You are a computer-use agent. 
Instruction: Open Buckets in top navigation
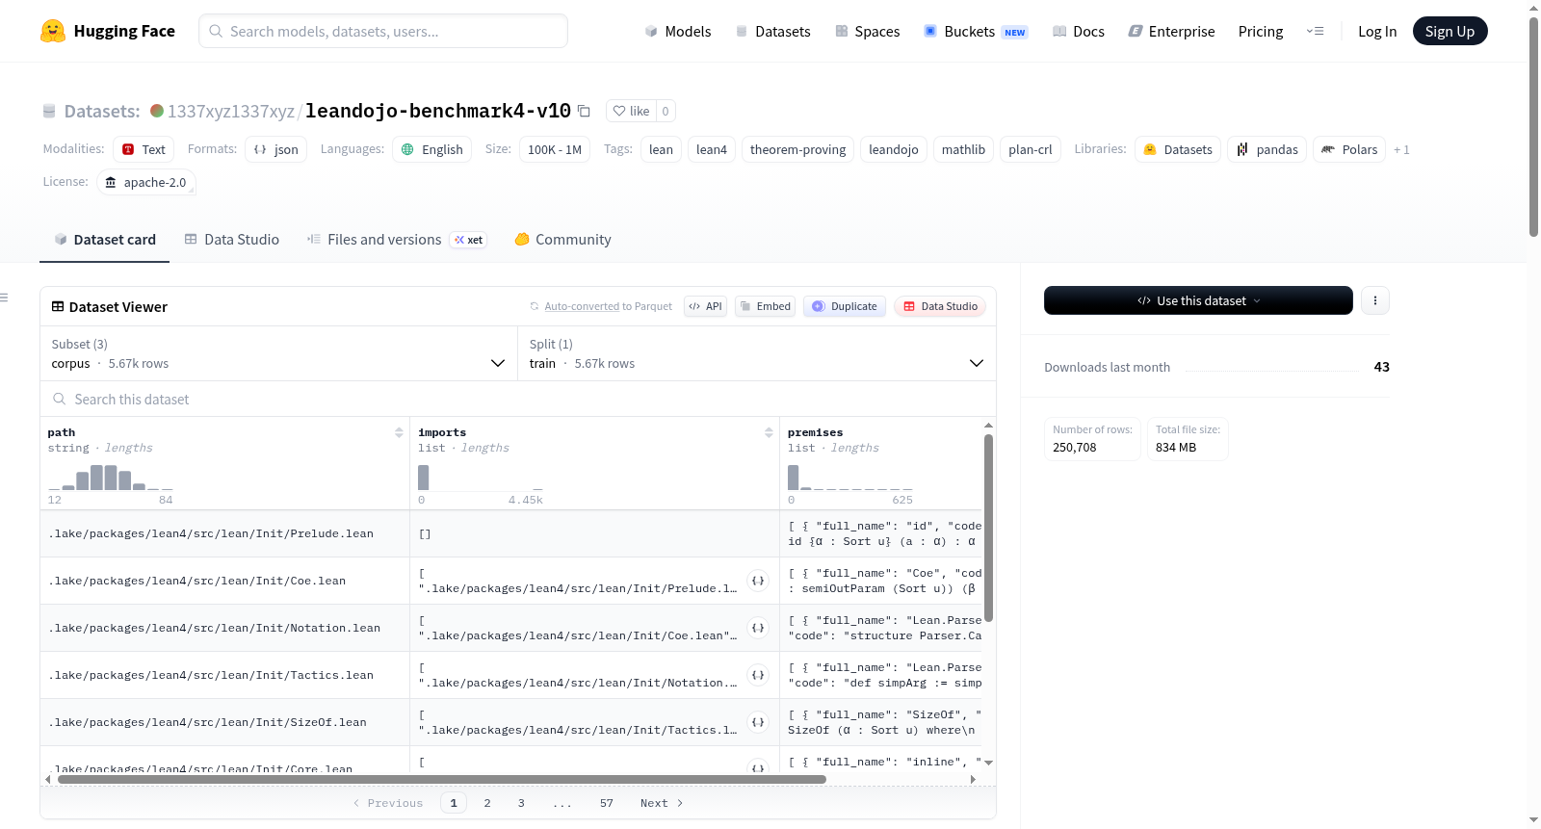976,31
